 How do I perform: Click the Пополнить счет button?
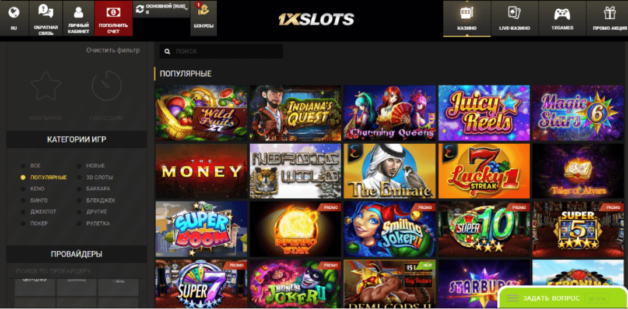(x=113, y=19)
